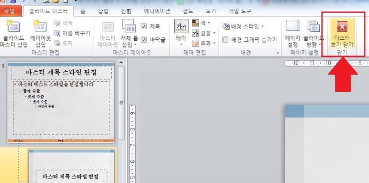Image resolution: width=369 pixels, height=183 pixels.
Task: Open the File (파일) tab
Action: 10,11
